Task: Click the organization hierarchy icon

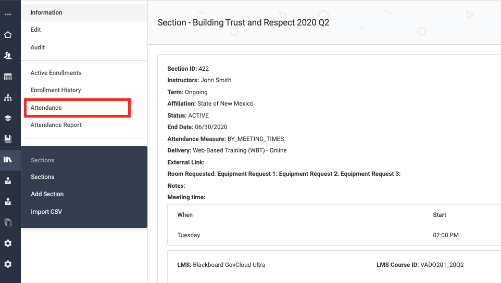Action: [8, 97]
